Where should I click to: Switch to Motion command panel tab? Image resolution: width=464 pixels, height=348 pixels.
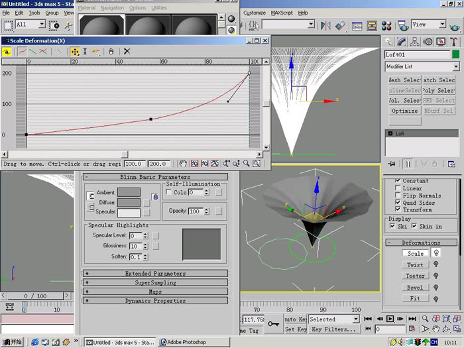[428, 42]
